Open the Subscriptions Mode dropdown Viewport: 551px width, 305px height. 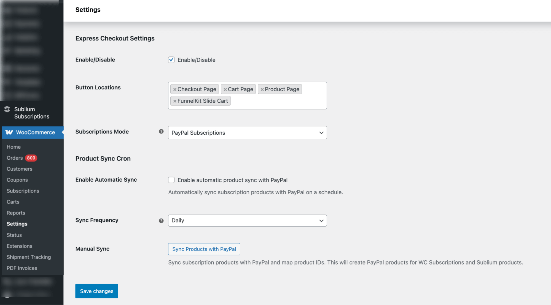point(247,133)
